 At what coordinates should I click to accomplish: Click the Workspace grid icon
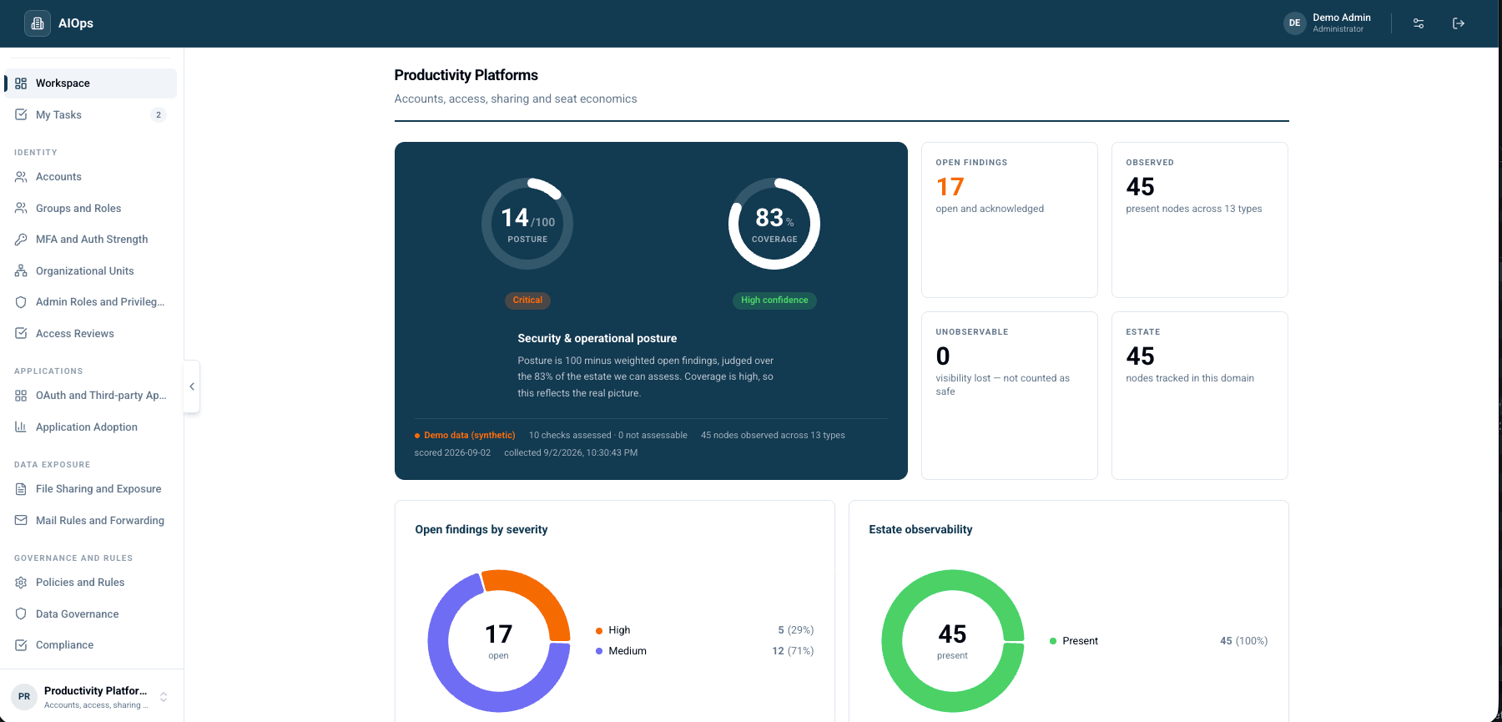point(21,83)
